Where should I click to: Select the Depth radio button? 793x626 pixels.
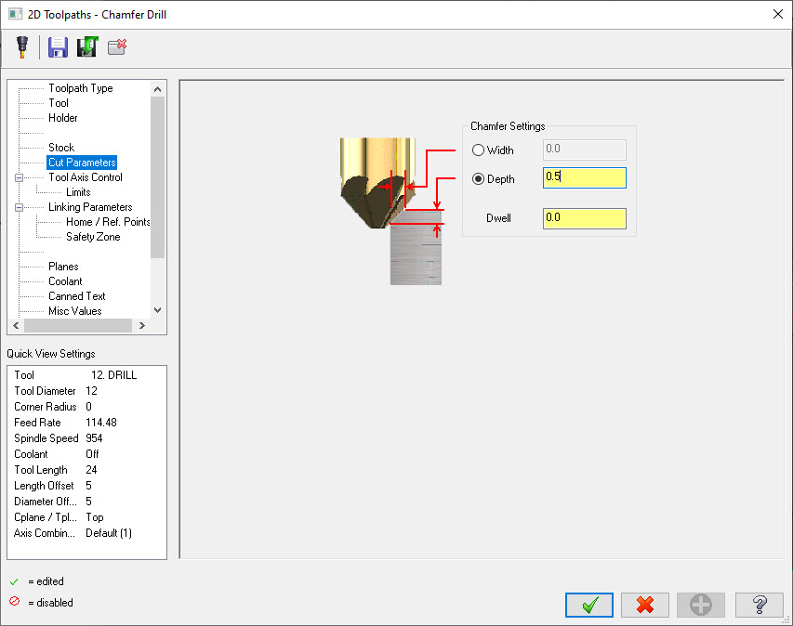pyautogui.click(x=479, y=178)
